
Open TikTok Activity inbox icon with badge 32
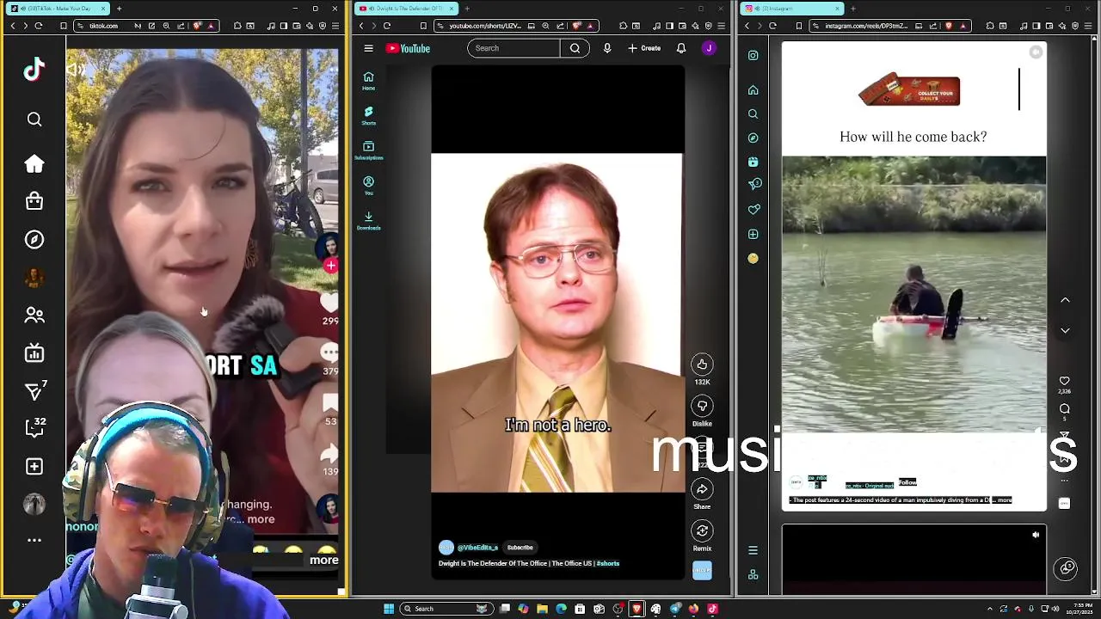34,427
